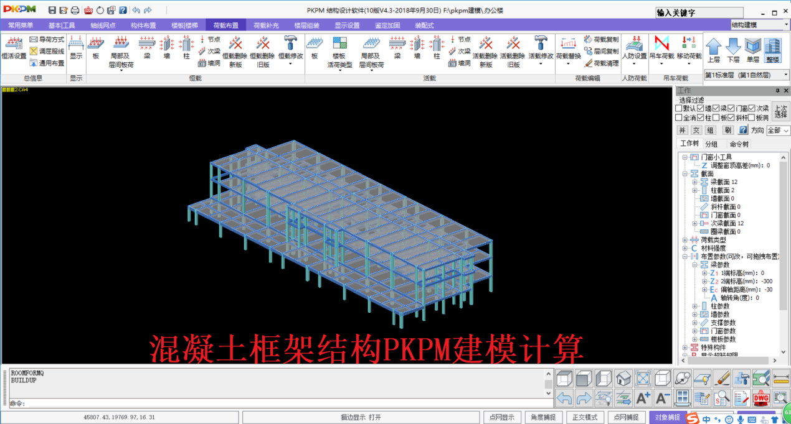
Task: Switch to 楼层组装 ribbon tab
Action: click(x=306, y=25)
